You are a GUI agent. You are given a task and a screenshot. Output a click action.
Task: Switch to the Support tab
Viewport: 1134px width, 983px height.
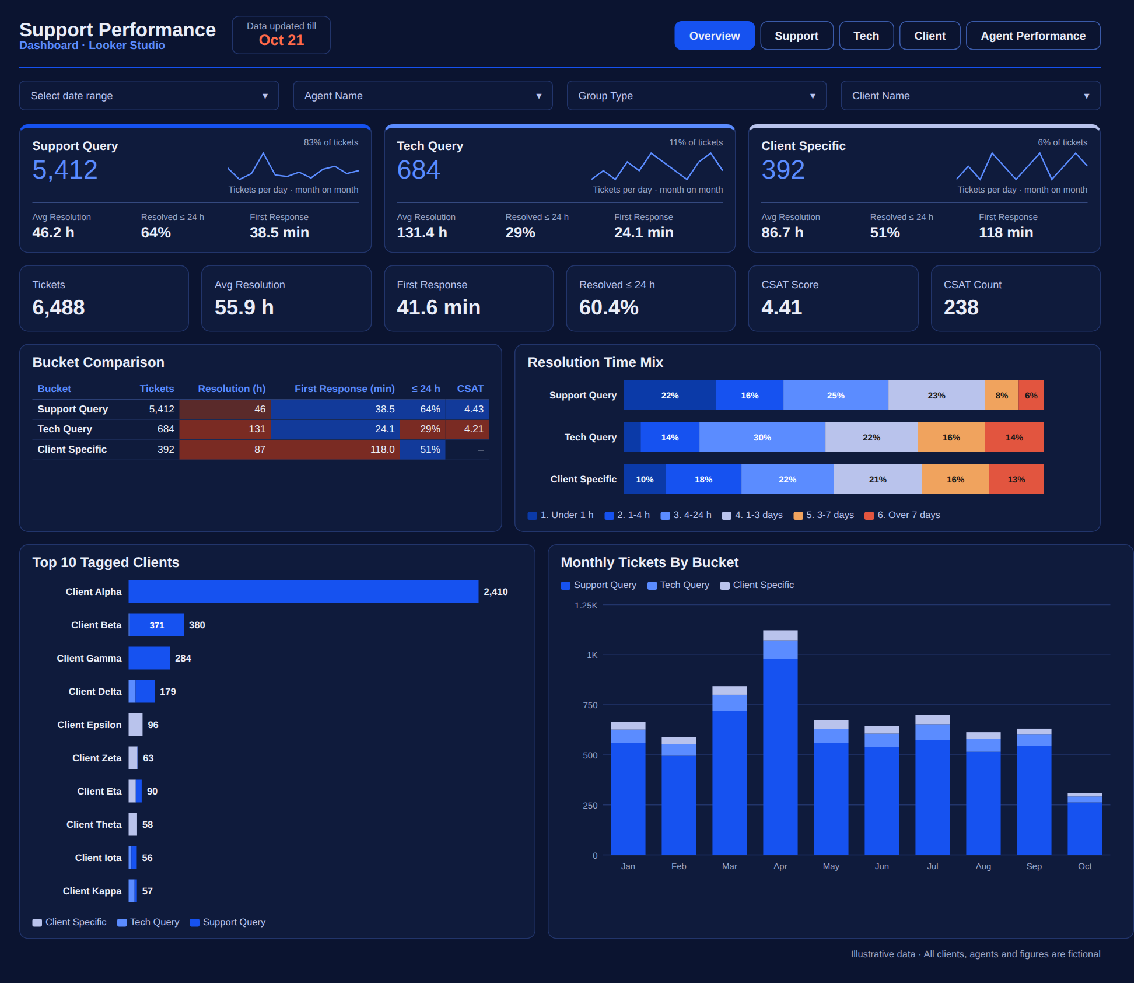click(x=796, y=36)
